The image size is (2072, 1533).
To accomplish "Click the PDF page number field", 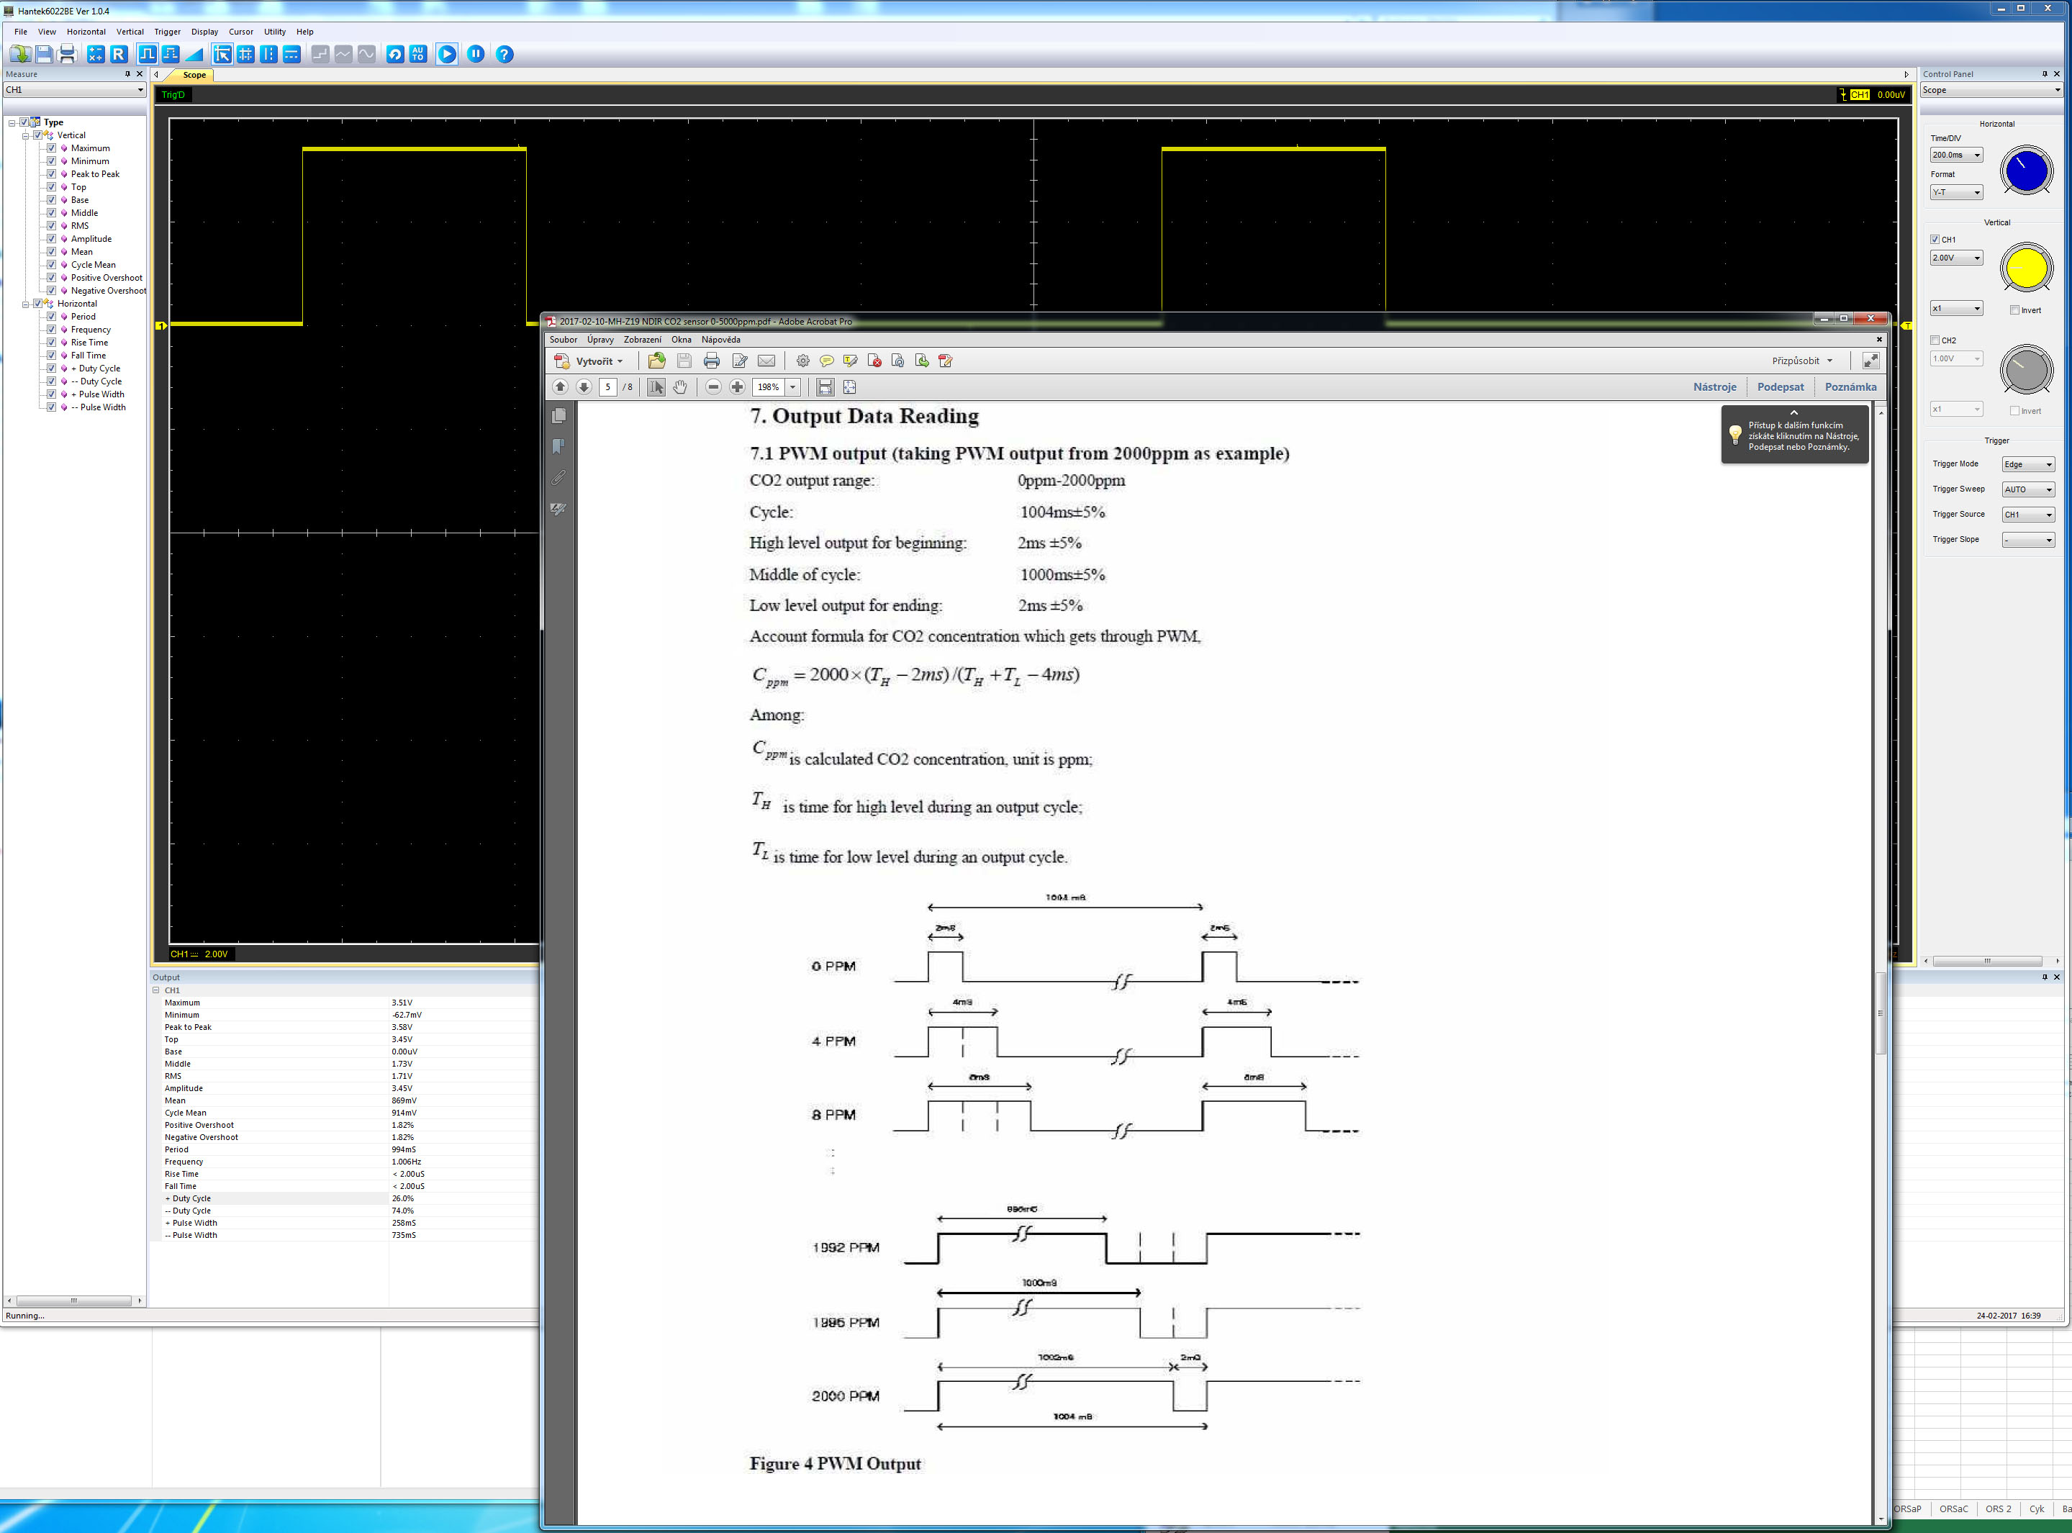I will pos(607,387).
